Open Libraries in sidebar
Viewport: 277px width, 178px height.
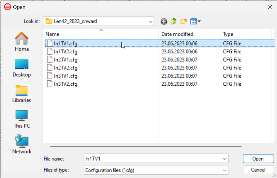pos(22,94)
